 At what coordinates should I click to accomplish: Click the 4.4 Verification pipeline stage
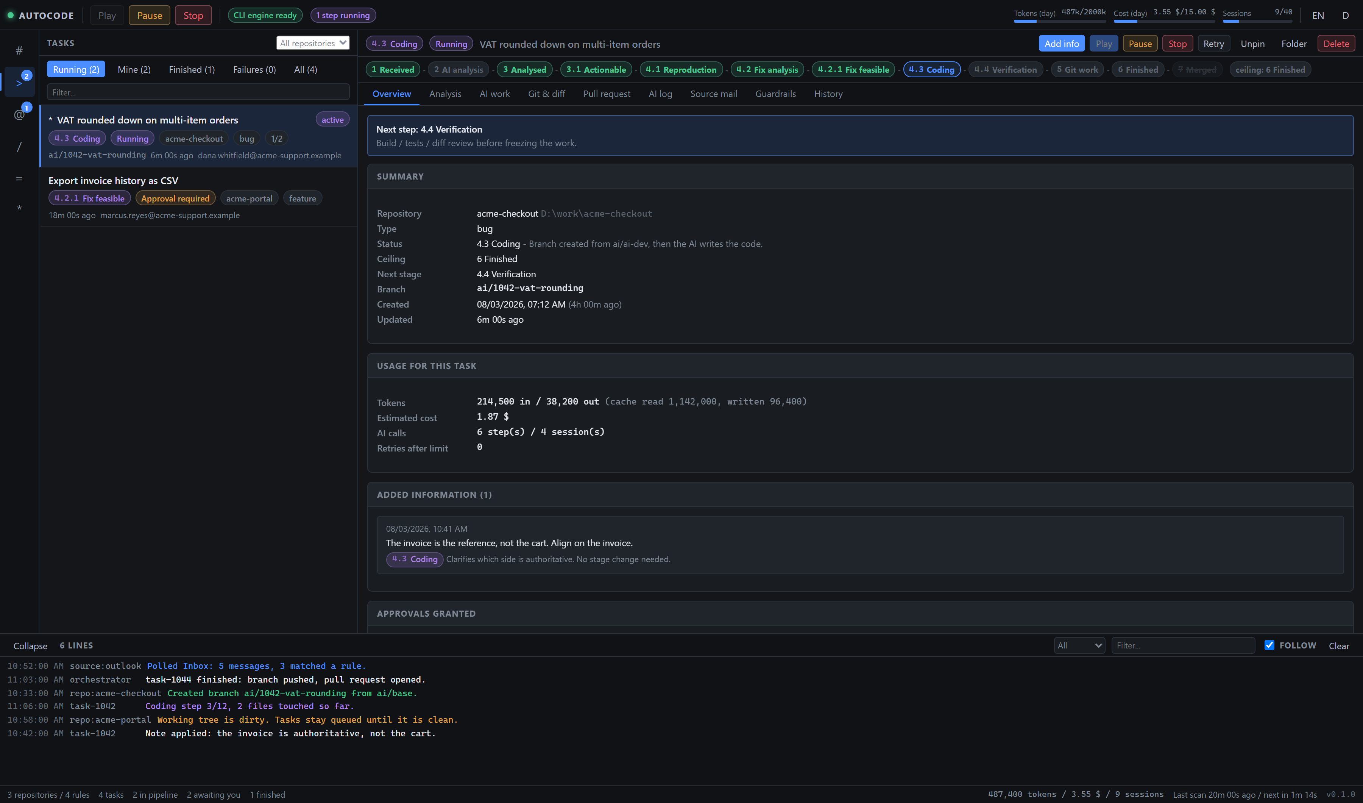(1006, 69)
